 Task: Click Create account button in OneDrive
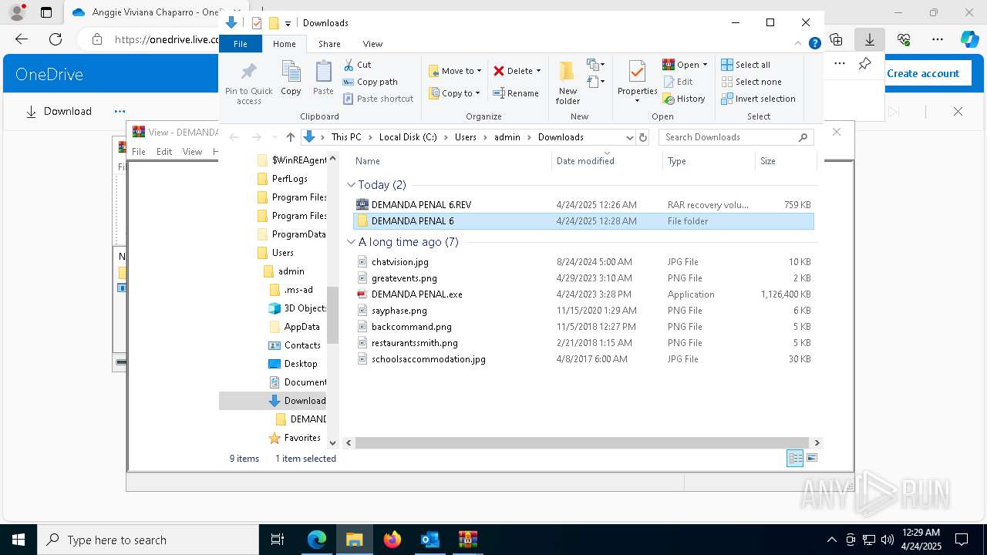click(x=923, y=74)
